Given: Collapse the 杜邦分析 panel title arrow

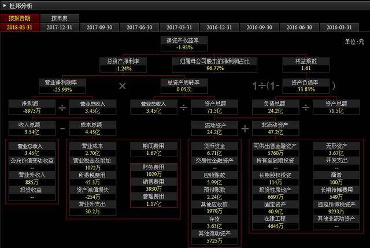Looking at the screenshot, I should pyautogui.click(x=5, y=5).
